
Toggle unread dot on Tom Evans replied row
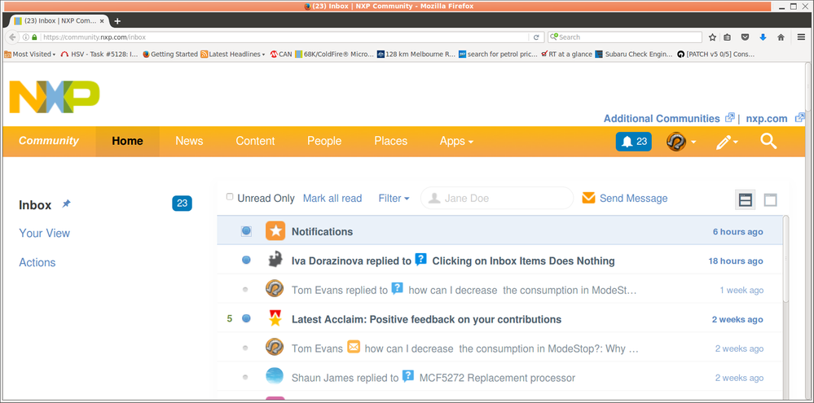click(245, 289)
